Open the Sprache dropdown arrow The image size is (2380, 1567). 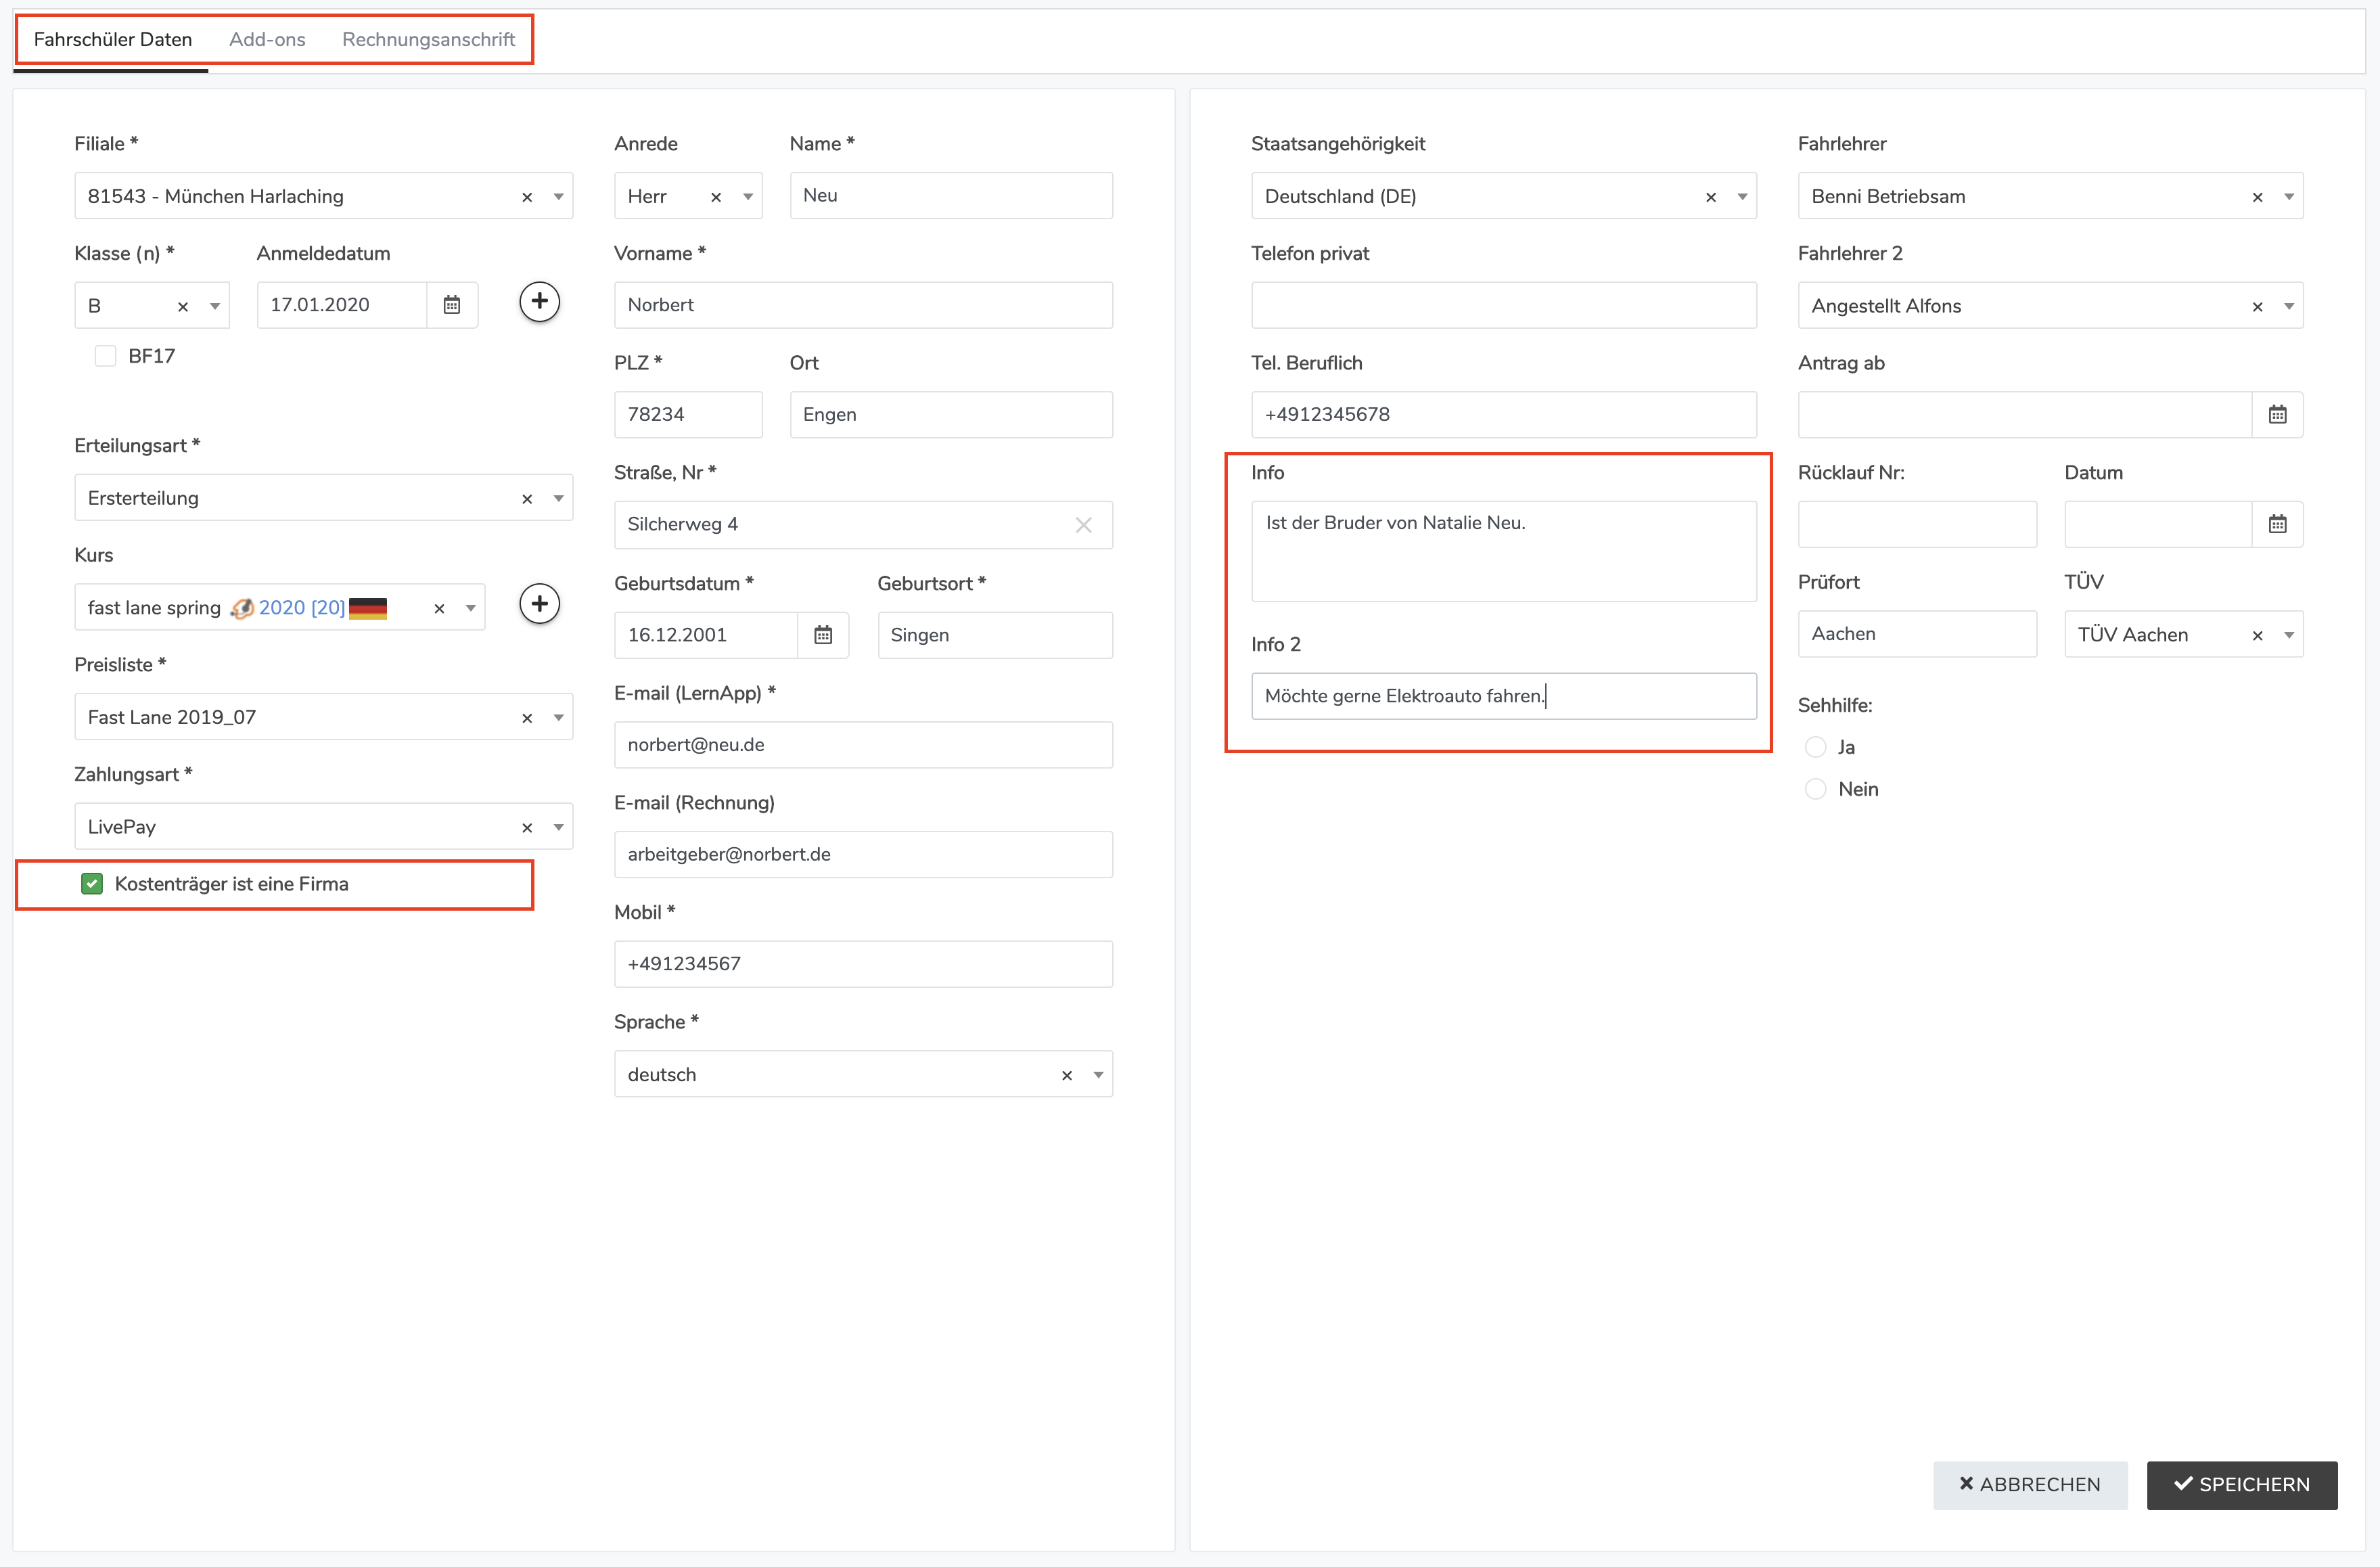coord(1098,1075)
